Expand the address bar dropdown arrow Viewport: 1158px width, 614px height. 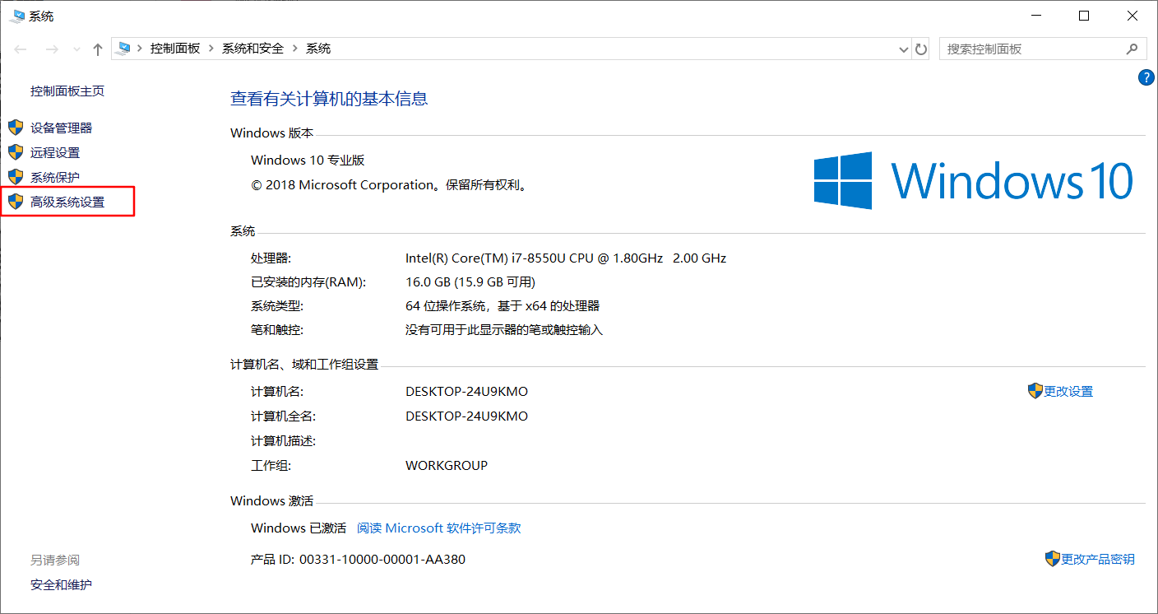coord(903,49)
